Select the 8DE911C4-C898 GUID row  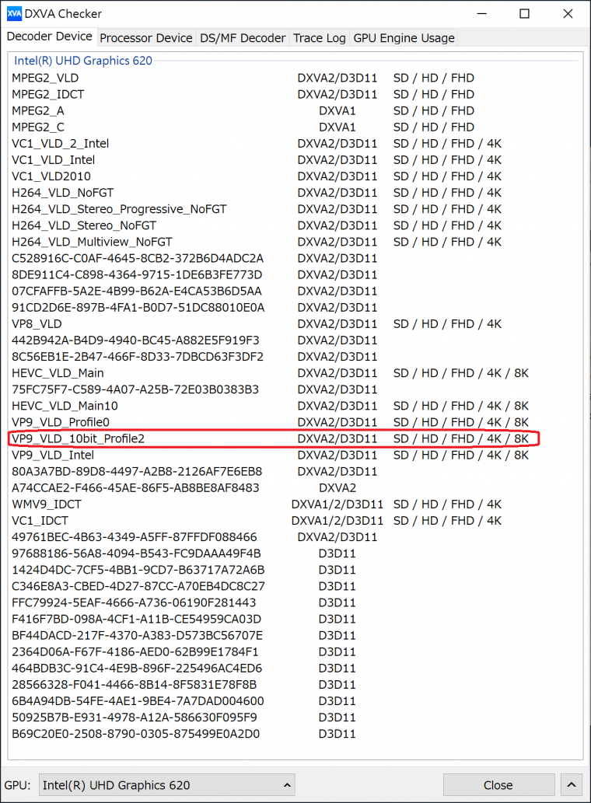coord(295,274)
